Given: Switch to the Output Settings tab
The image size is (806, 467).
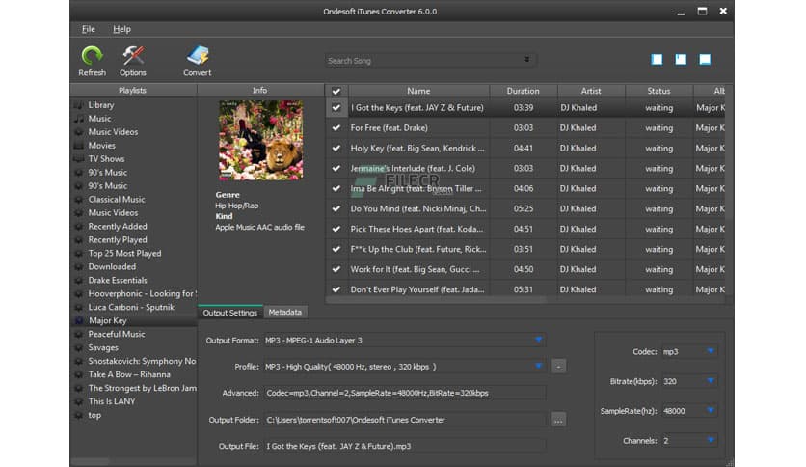Looking at the screenshot, I should click(x=230, y=313).
